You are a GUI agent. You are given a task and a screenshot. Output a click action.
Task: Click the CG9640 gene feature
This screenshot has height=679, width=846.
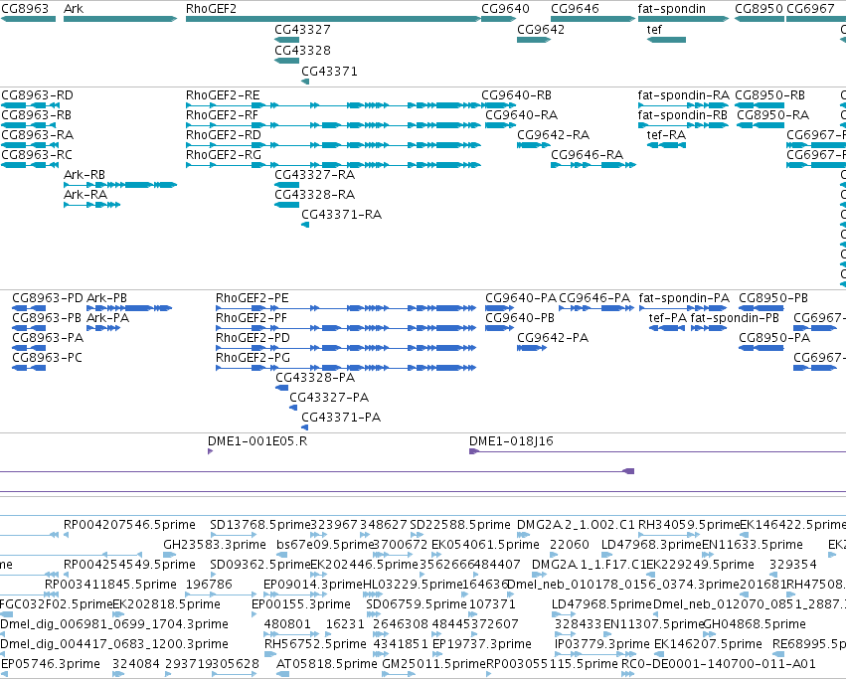pyautogui.click(x=498, y=19)
